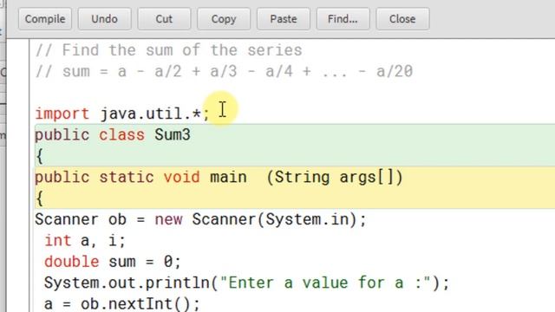Click the 'public static void main' line
Viewport: 555px width, 312px height.
[x=219, y=177]
